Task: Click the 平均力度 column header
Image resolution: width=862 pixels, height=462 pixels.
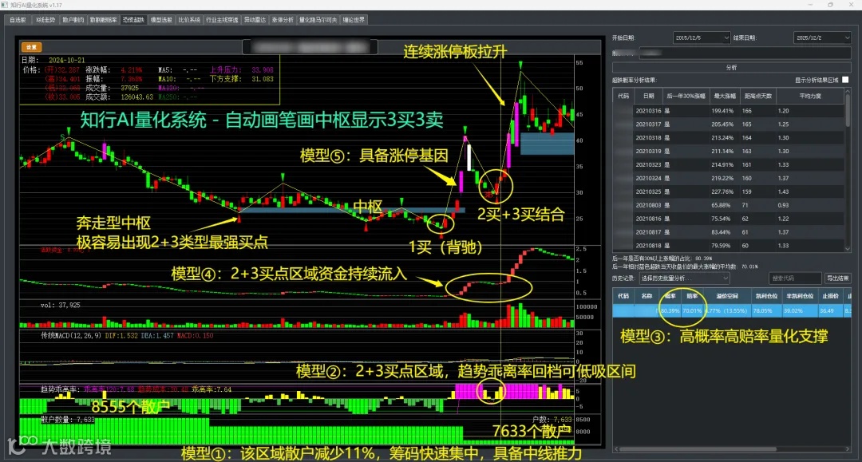Action: tap(810, 96)
